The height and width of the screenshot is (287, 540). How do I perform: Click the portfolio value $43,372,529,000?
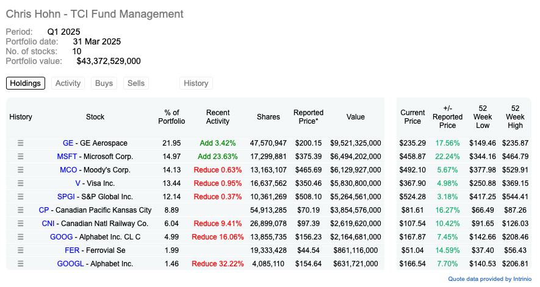tap(109, 62)
